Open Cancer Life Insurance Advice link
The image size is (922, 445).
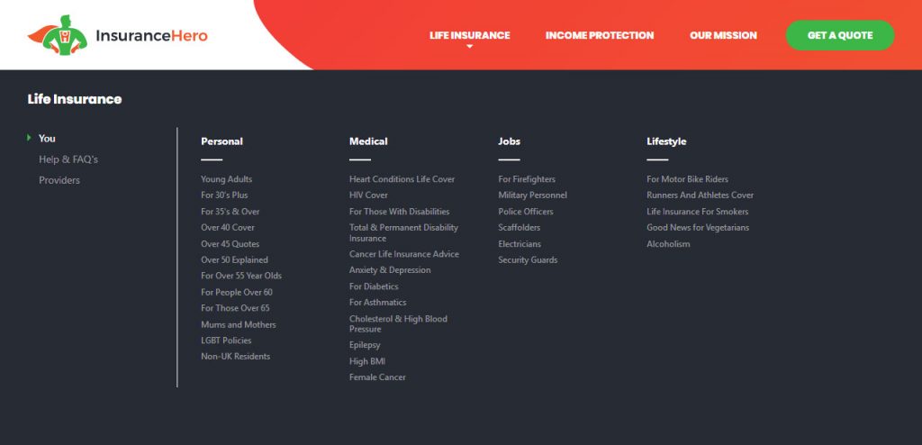click(404, 254)
